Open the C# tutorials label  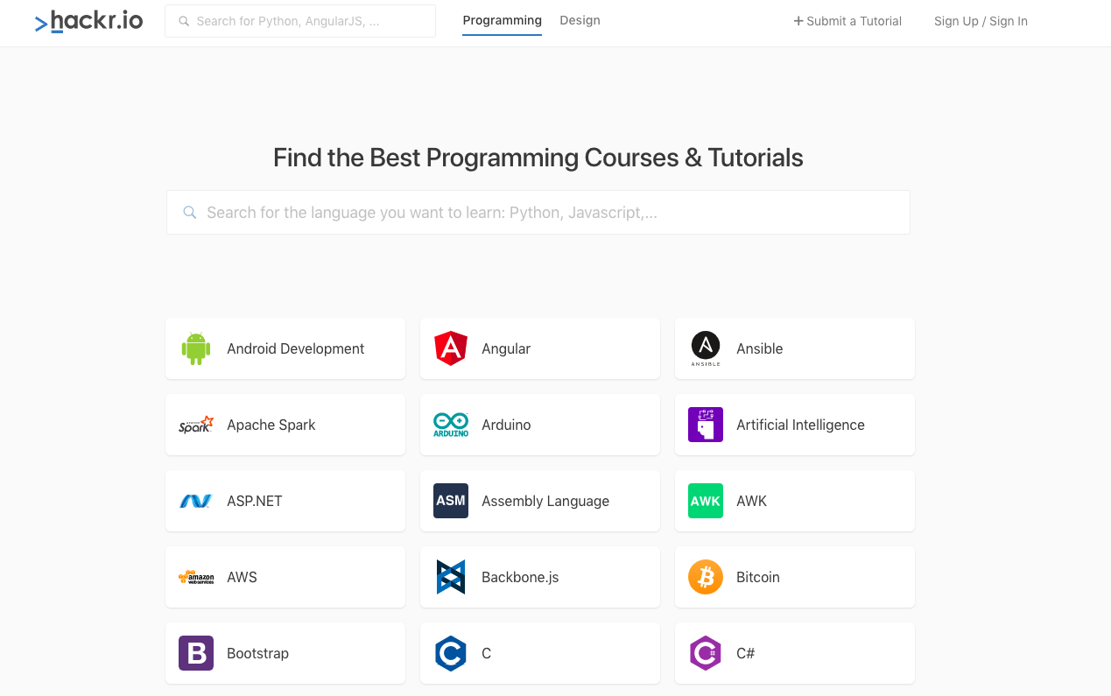[745, 653]
